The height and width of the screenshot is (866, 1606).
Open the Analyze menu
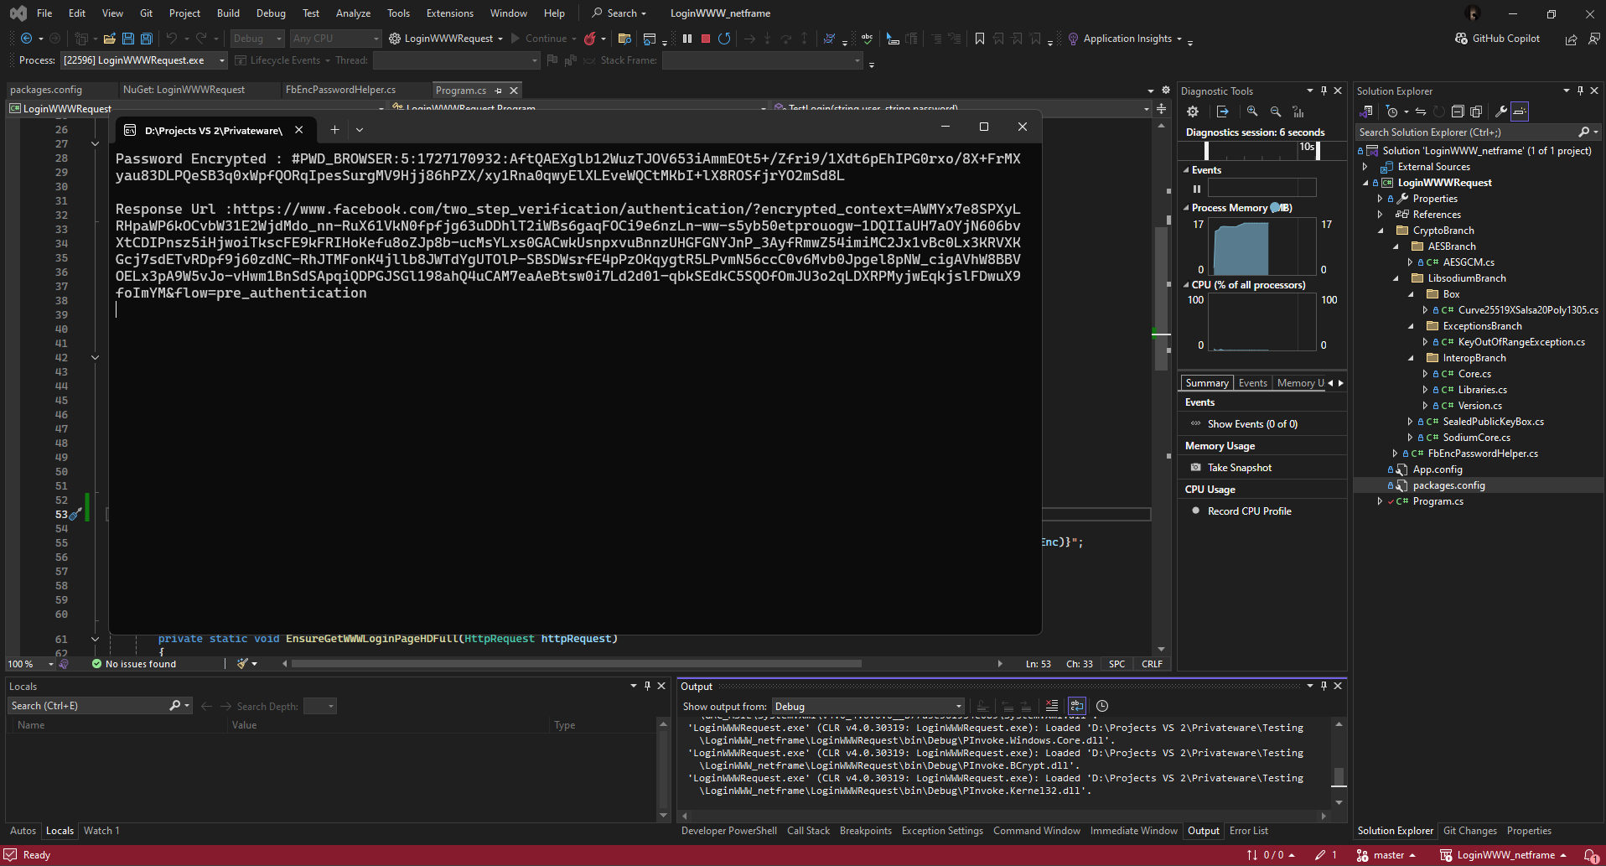[x=353, y=13]
